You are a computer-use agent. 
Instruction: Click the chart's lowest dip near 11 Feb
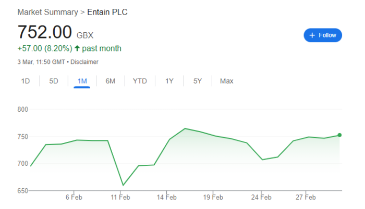[x=123, y=185]
